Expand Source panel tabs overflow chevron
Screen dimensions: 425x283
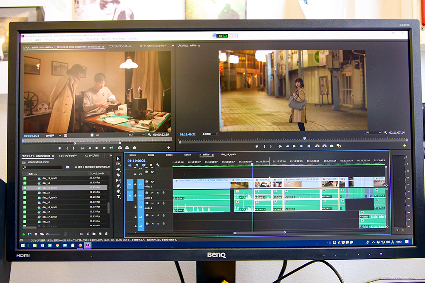coord(173,46)
